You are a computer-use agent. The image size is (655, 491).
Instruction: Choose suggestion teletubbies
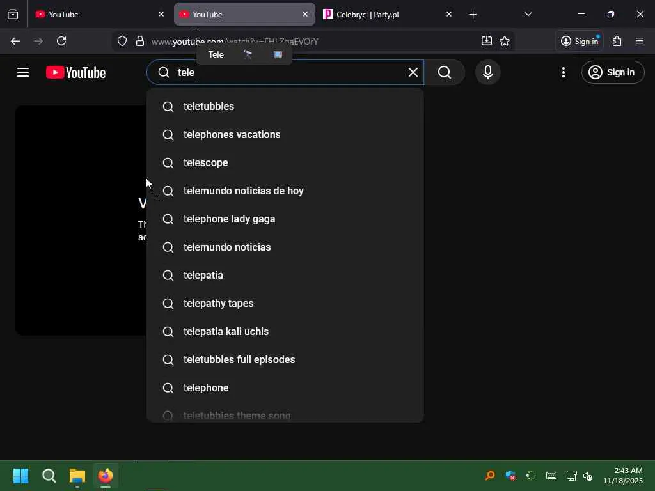click(x=285, y=107)
